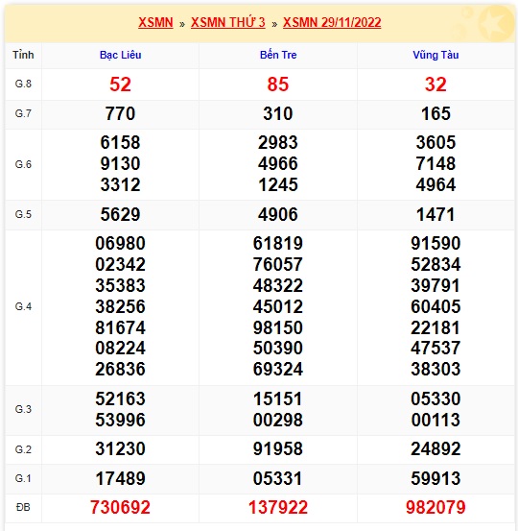Click G.4 number 35383
This screenshot has height=531, width=518.
[x=120, y=285]
